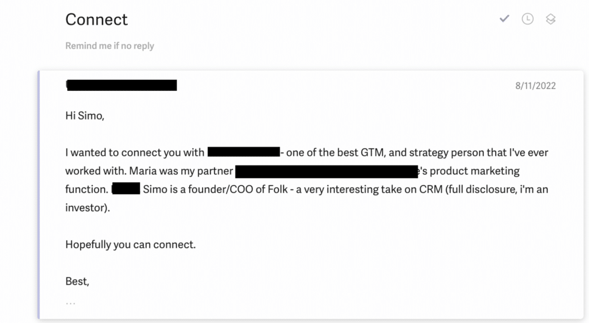The image size is (589, 323).
Task: Expand the trimmed content ellipsis
Action: click(71, 303)
